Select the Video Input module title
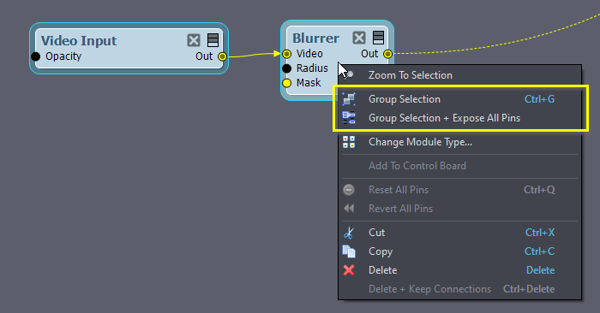600x313 pixels. click(79, 41)
